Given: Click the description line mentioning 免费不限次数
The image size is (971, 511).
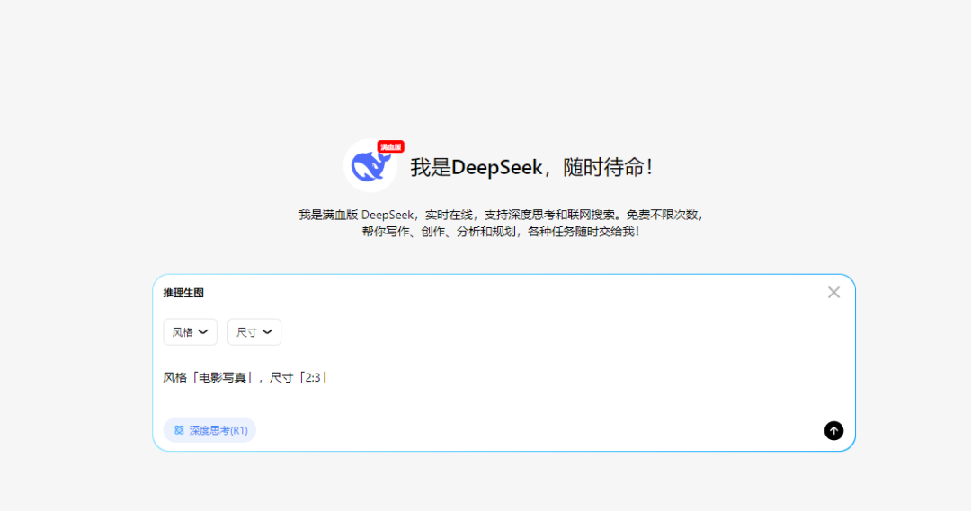Looking at the screenshot, I should click(x=501, y=215).
